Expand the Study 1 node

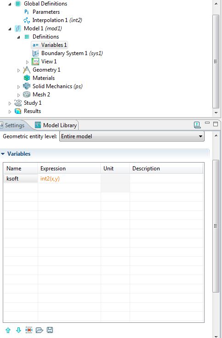pos(10,103)
